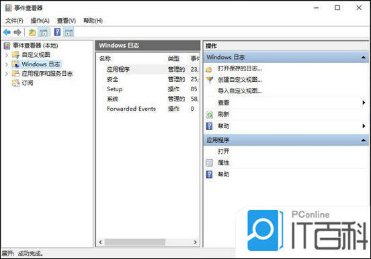This screenshot has width=371, height=259.
Task: Click the 属性 properties icon
Action: 210,162
